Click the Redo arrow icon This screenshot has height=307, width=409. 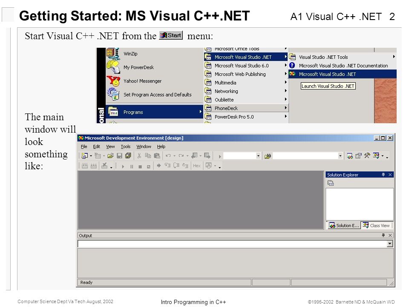181,156
